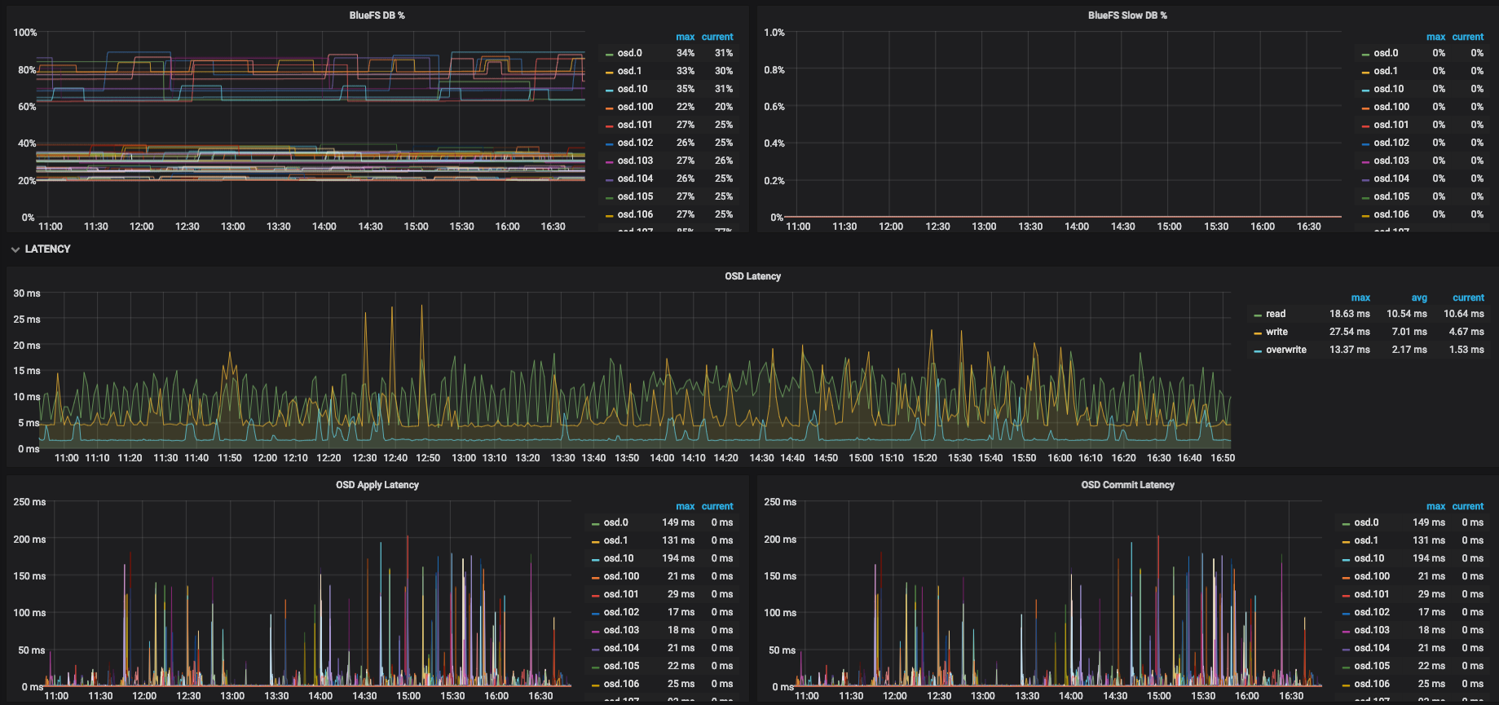Toggle osd.10 series in BlueFS DB % legend

click(633, 89)
